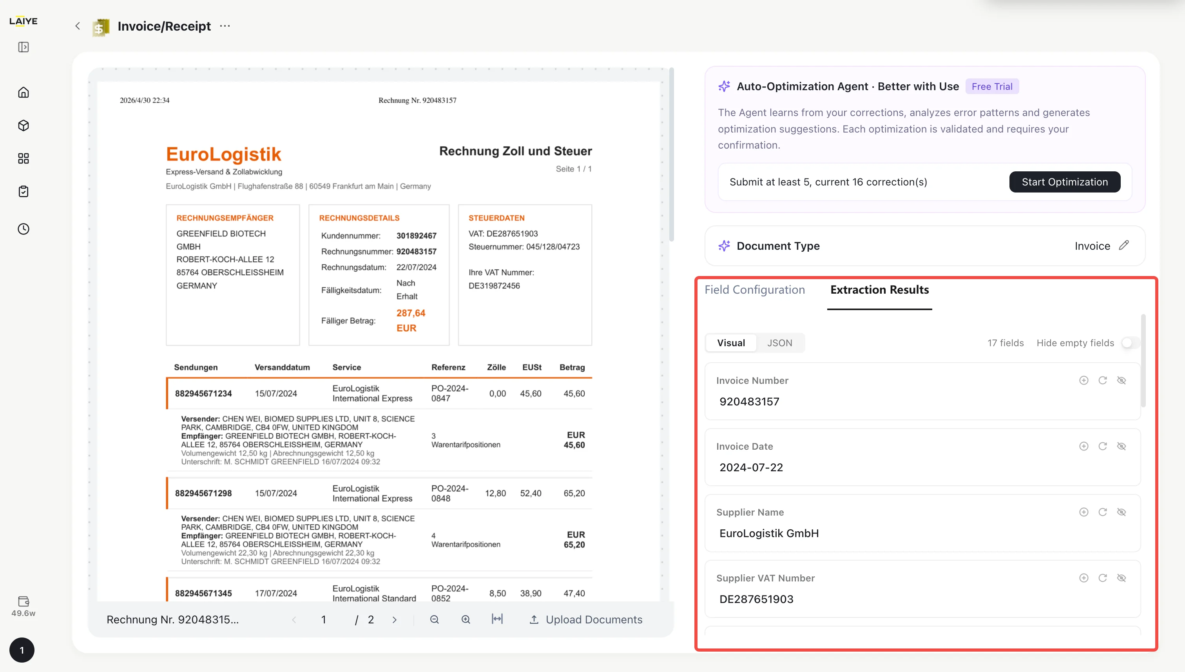Re-extract the Invoice Number field

pyautogui.click(x=1102, y=380)
